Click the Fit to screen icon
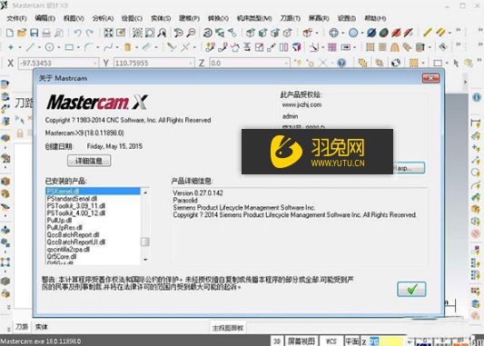 point(108,33)
